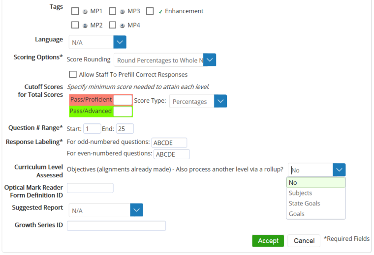Click the MP2 tag icon
The image size is (374, 255).
tap(85, 25)
